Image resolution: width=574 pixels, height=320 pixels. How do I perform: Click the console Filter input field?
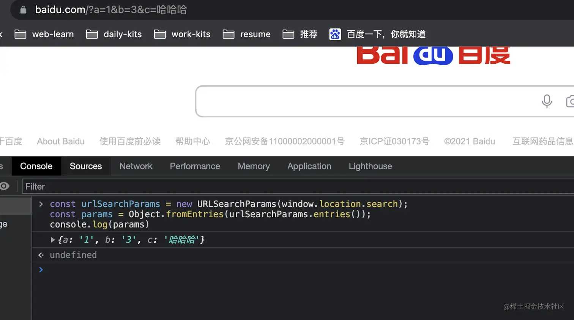tap(298, 187)
